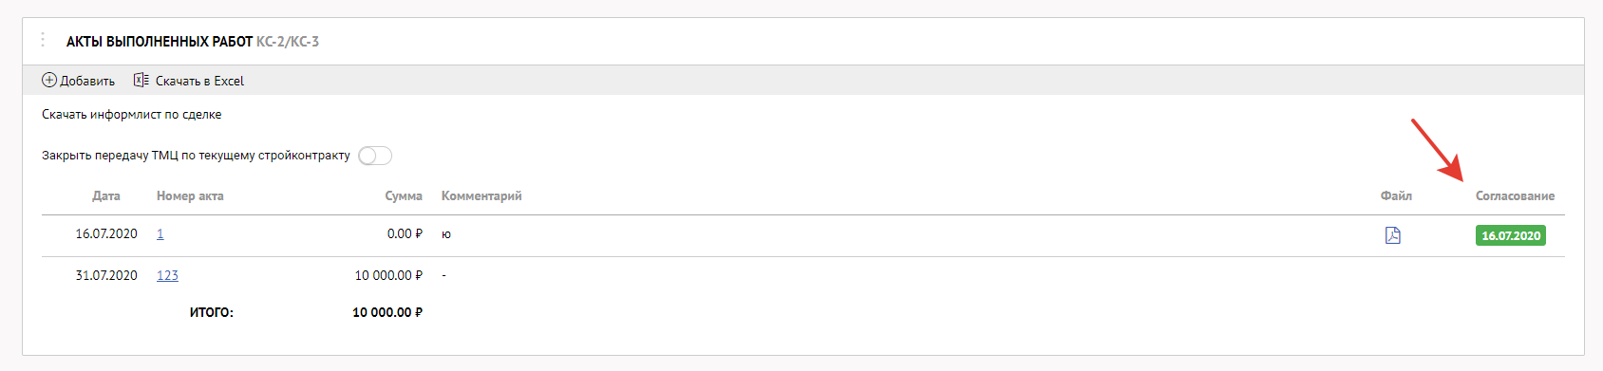Sort by the Дата column header

tap(106, 195)
